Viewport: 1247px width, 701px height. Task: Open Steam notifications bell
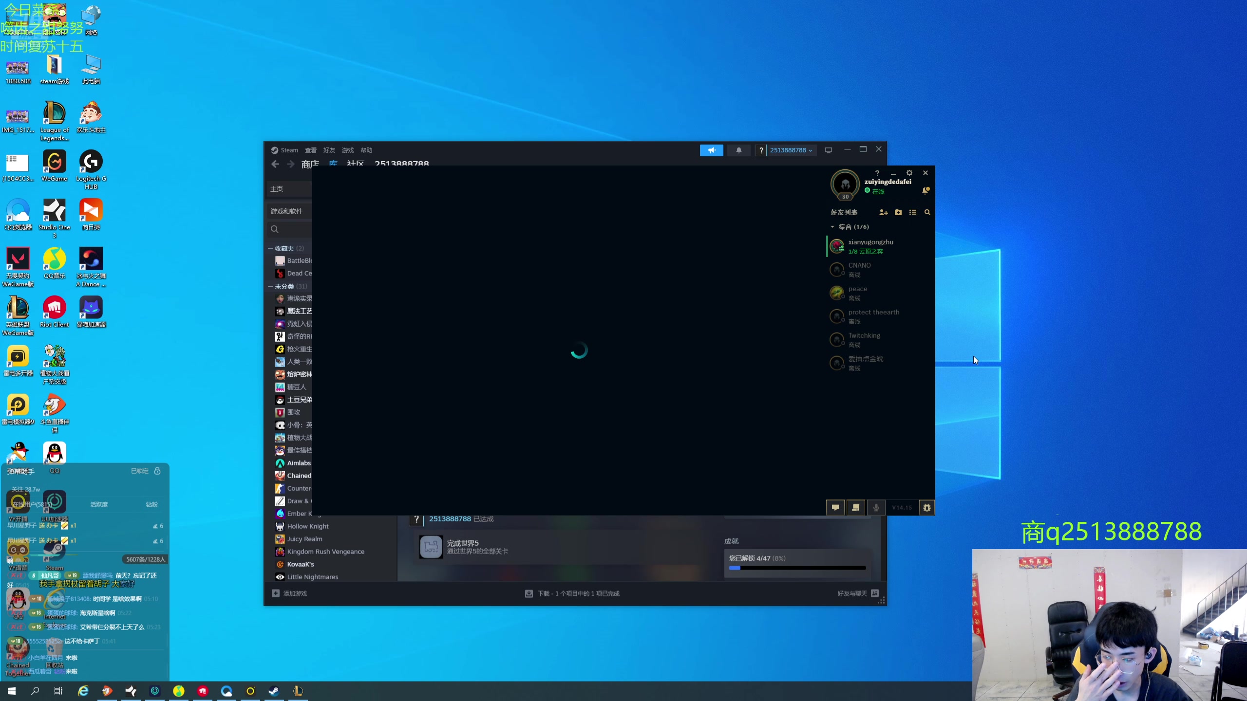point(739,150)
